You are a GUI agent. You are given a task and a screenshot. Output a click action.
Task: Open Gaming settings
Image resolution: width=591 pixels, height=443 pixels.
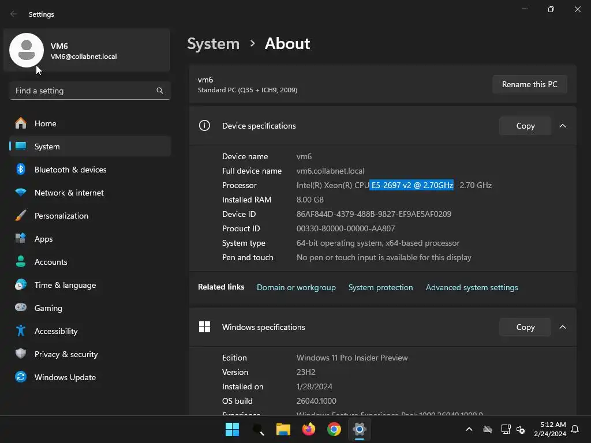[89, 308]
